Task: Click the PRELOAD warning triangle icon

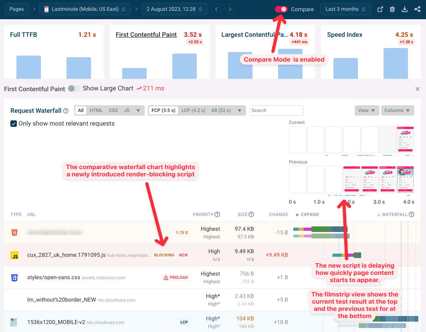Action: [166, 278]
